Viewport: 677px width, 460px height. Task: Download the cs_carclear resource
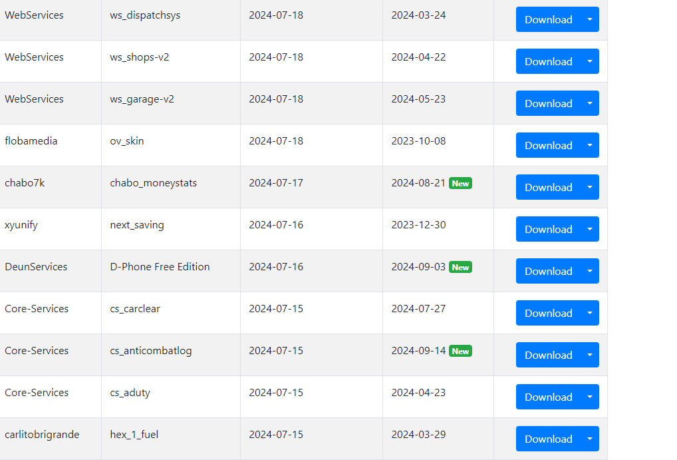click(x=549, y=313)
